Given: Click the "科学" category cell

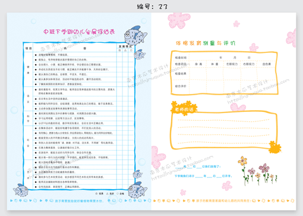Looking at the screenshot, I should click(28, 118).
